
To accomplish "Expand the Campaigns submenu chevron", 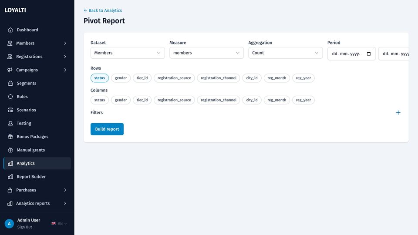I will click(x=65, y=70).
